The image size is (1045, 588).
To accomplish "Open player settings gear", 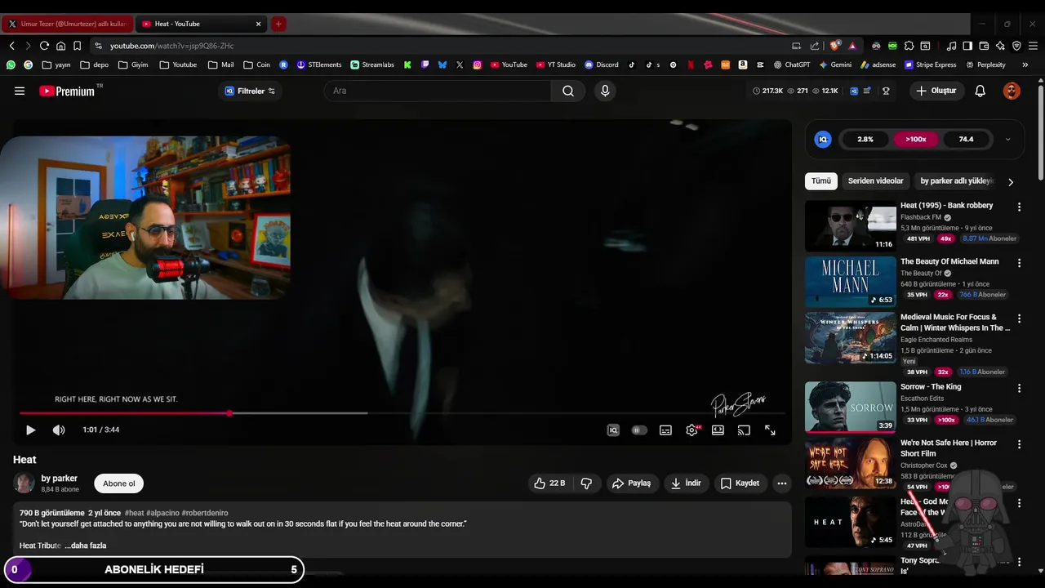I will point(692,430).
